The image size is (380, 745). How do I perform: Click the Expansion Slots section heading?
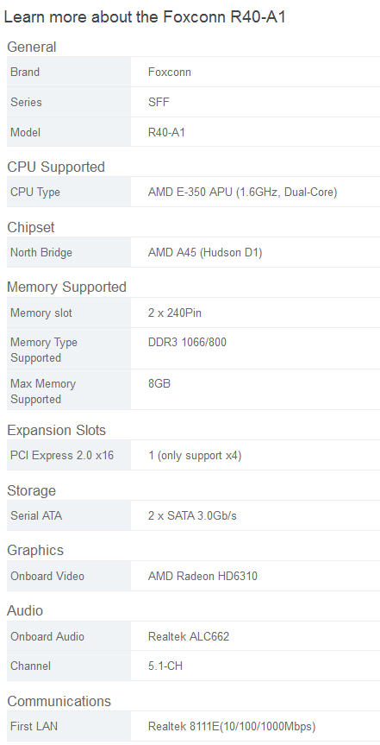[57, 431]
